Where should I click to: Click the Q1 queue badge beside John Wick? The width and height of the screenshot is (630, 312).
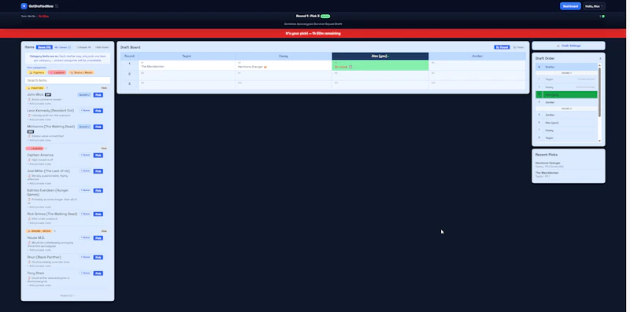coord(48,94)
